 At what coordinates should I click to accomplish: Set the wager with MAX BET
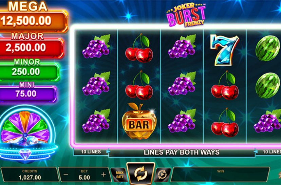click(119, 174)
